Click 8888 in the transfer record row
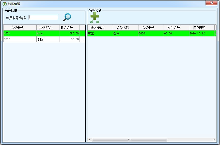The width and height of the screenshot is (220, 145). click(151, 33)
